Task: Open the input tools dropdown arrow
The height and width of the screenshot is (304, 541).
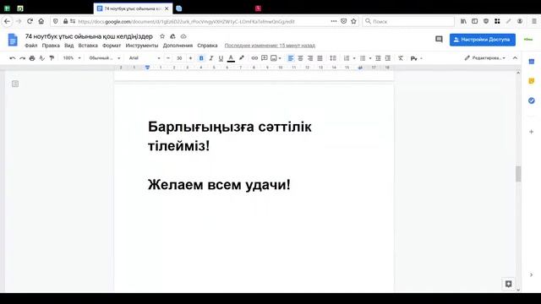Action: 421,58
